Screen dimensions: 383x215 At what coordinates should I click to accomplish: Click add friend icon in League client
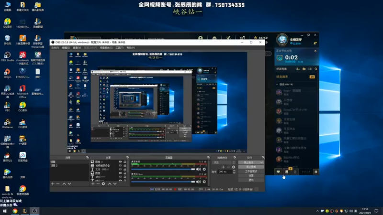point(298,69)
